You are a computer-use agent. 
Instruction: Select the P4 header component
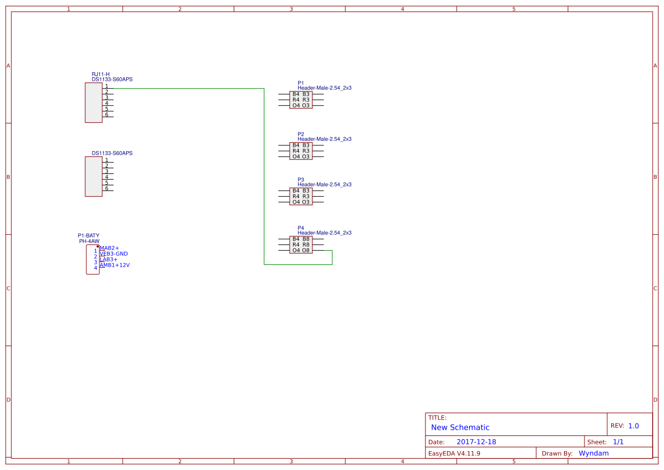point(300,244)
